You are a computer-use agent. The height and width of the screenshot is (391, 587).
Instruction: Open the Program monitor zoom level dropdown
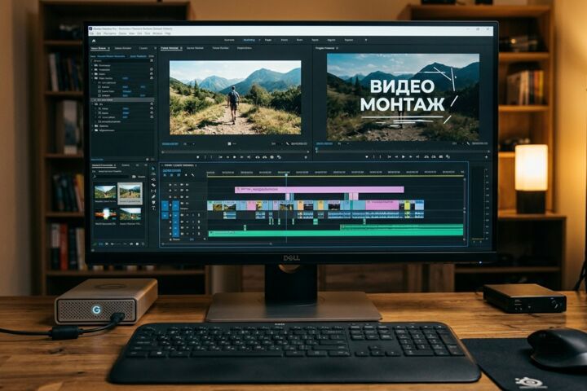343,143
